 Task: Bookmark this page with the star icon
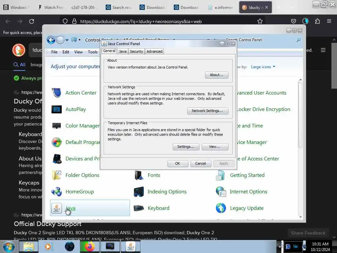(260, 21)
